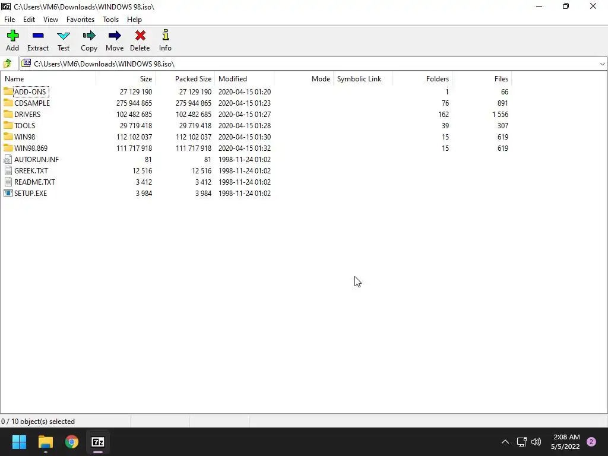Open File Explorer from taskbar
The image size is (608, 456).
tap(45, 442)
